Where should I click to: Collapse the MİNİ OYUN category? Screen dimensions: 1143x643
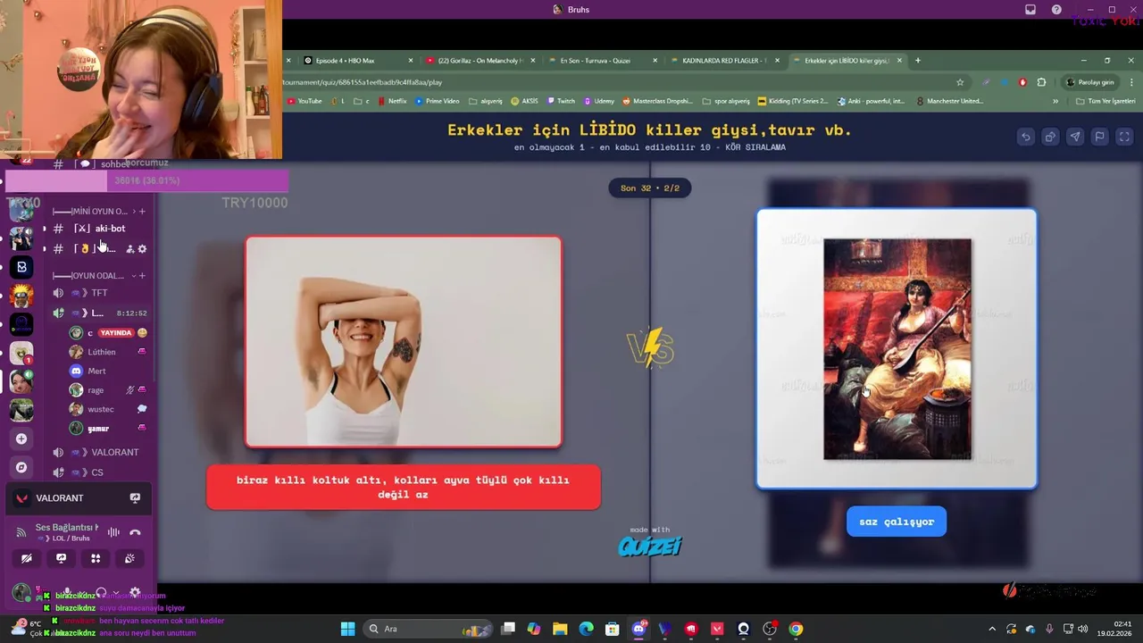tap(90, 212)
